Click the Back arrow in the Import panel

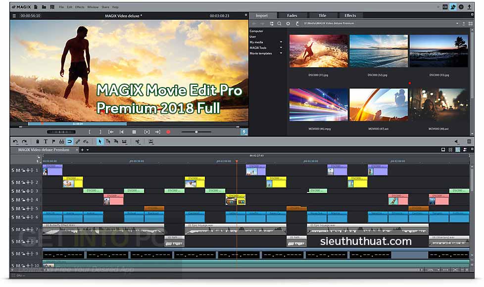click(x=254, y=23)
